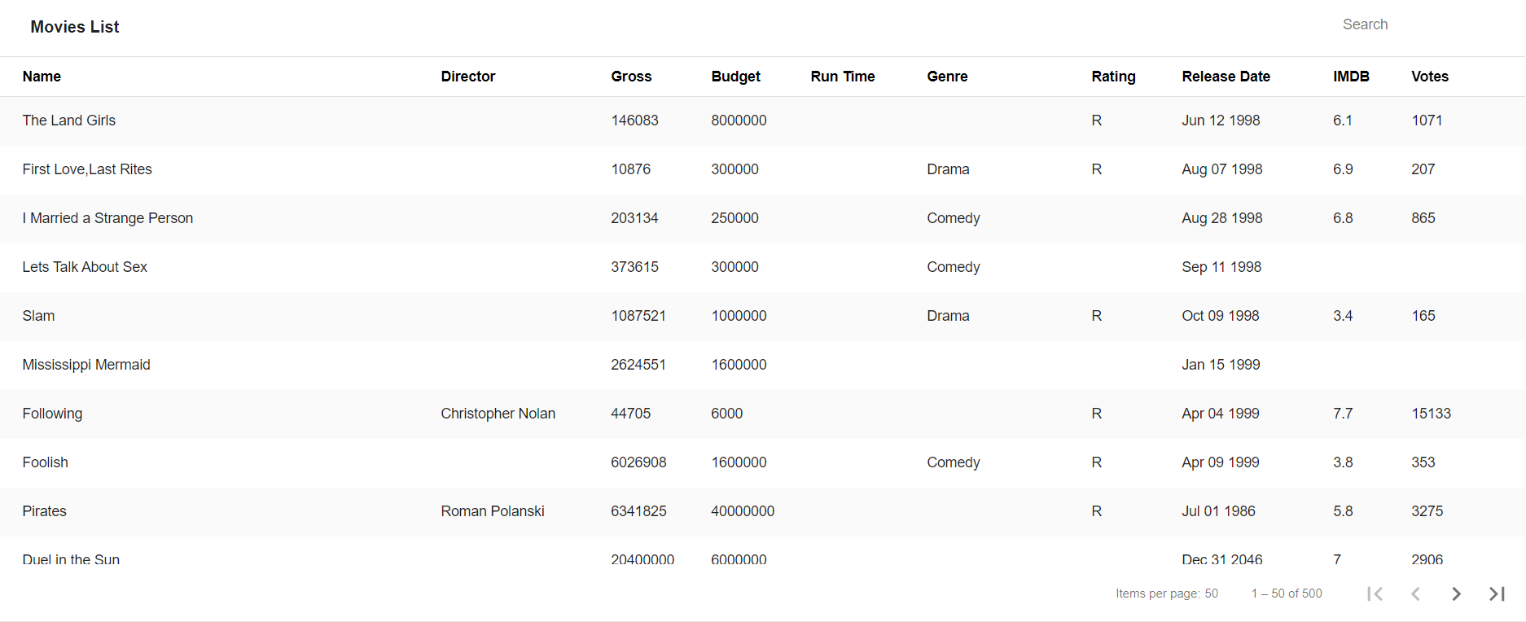Select the Lets Talk About Sex row

click(762, 267)
